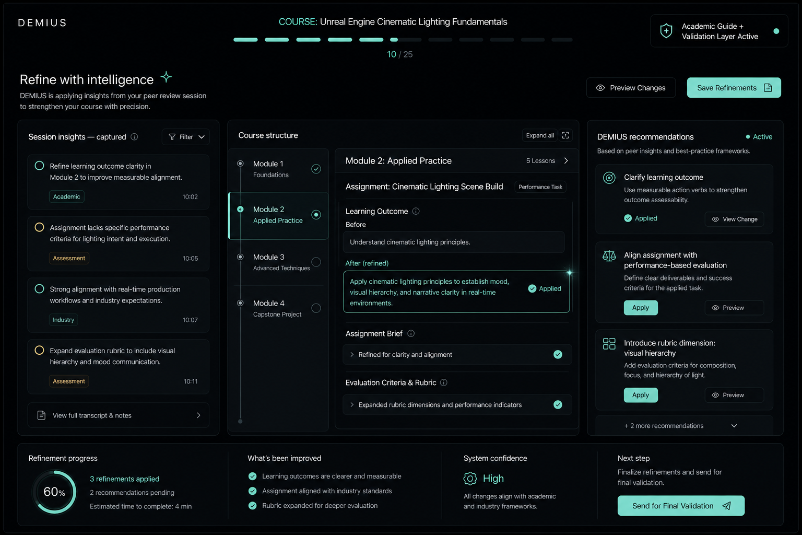The width and height of the screenshot is (802, 535).
Task: Click the Active status indicator in recommendations
Action: tap(759, 137)
